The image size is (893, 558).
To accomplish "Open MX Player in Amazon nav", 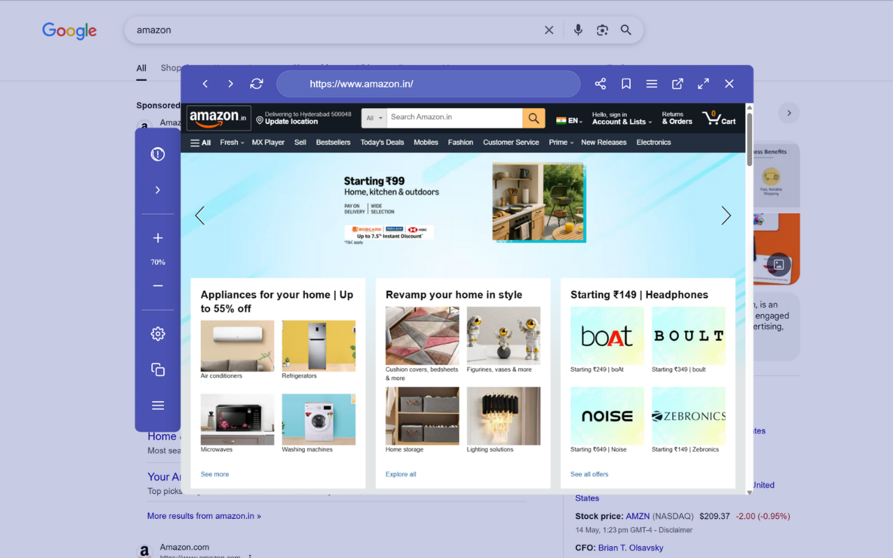I will (268, 142).
